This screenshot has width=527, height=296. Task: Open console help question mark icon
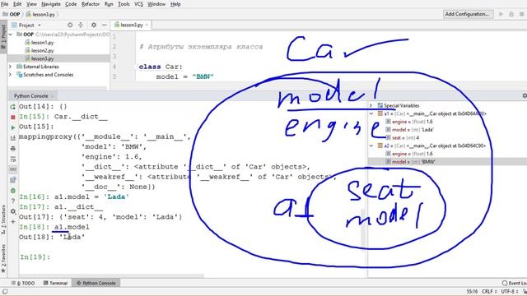[x=13, y=201]
